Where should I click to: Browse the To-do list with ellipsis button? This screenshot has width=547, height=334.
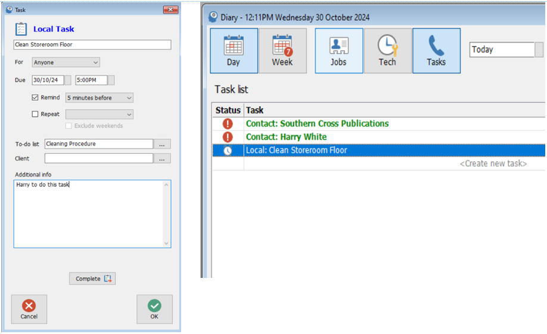coord(162,144)
